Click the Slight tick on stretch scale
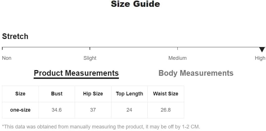The width and height of the screenshot is (266, 131). (90, 48)
